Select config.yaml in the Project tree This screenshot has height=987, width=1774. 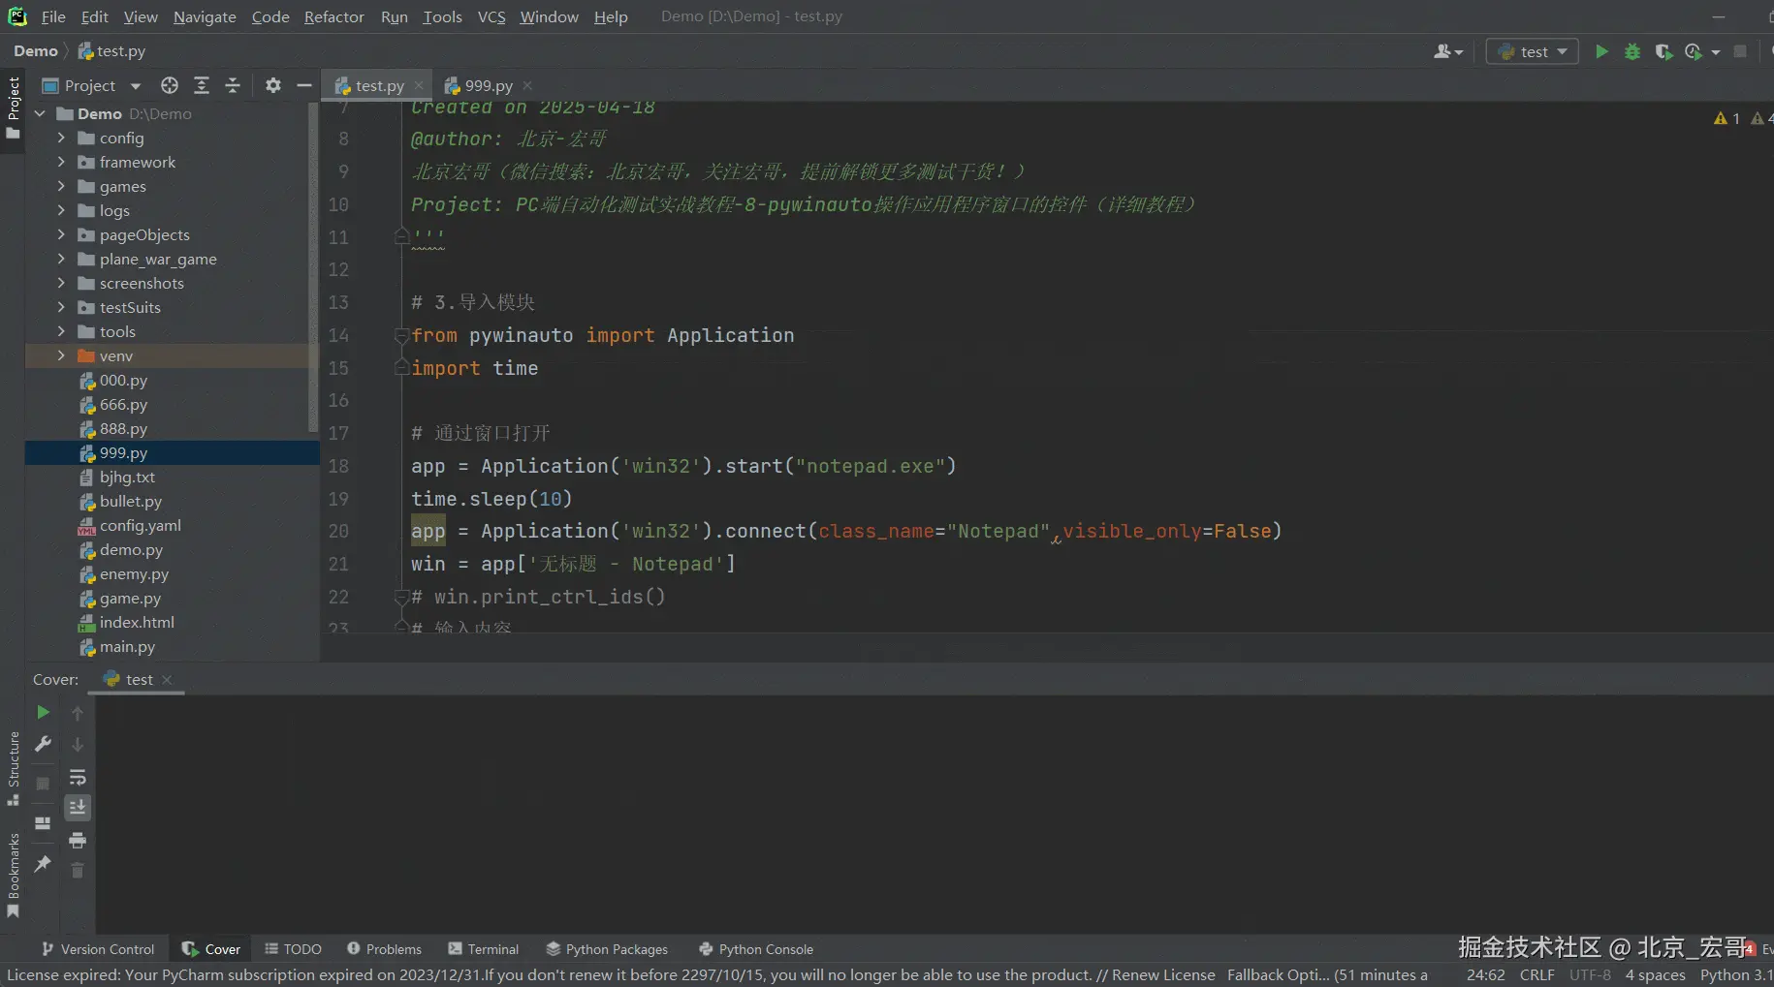pyautogui.click(x=173, y=525)
